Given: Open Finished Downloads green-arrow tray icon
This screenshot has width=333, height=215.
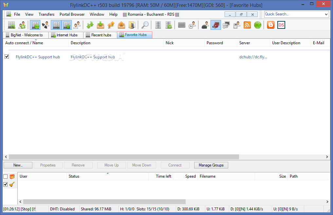Looking at the screenshot, I should [101, 25].
